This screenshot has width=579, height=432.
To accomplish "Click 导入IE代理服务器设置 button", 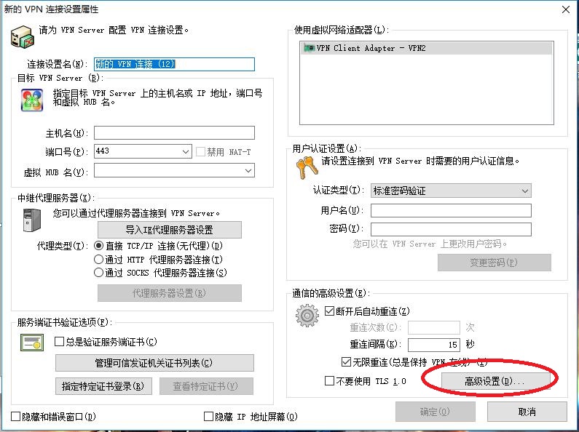I will tap(169, 230).
